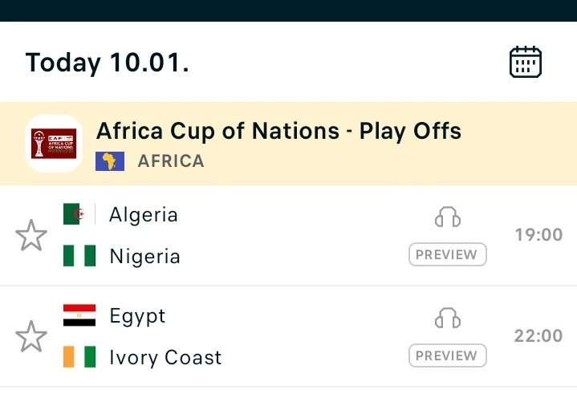Select the AFRICA region label

pos(171,161)
